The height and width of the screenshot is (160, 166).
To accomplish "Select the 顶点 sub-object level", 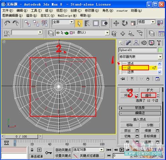I will (x=131, y=63).
